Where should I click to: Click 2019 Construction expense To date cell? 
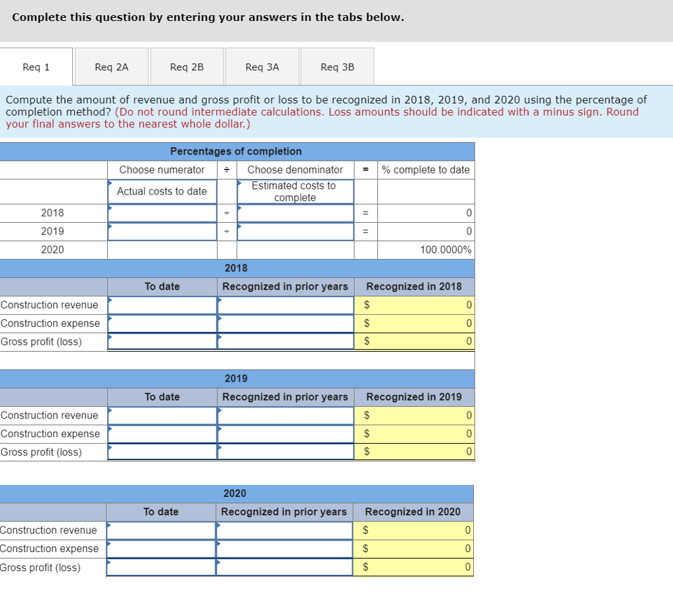click(162, 434)
